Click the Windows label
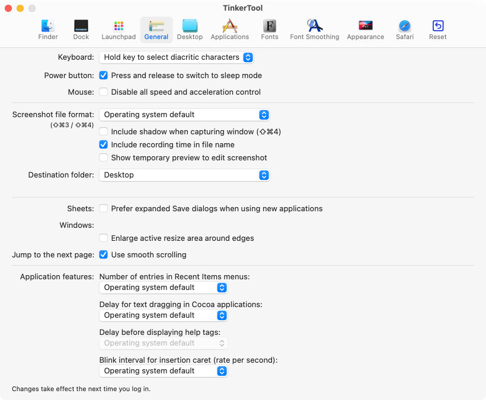 tap(77, 225)
